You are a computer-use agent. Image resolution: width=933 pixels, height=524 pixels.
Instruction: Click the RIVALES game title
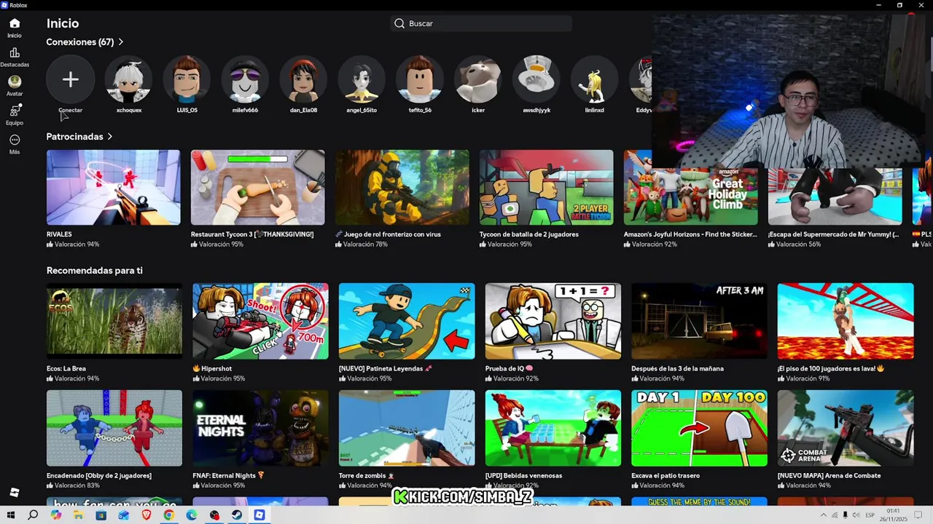tap(59, 234)
